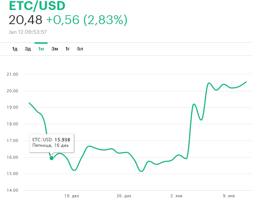Click the 14.00 price axis label
This screenshot has height=211, width=262.
coord(12,191)
